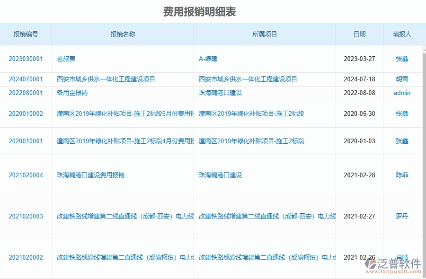Visit the www.fanpusoft.com link
Viewport: 426px width, 279px height.
pyautogui.click(x=393, y=271)
